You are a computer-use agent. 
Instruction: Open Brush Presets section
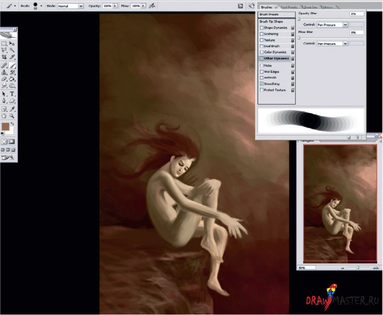[276, 14]
